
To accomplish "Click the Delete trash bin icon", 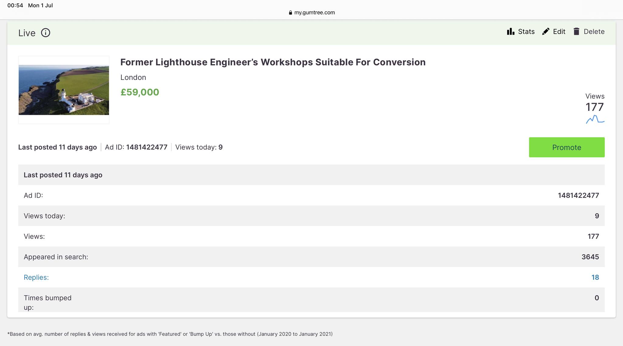I will tap(576, 32).
